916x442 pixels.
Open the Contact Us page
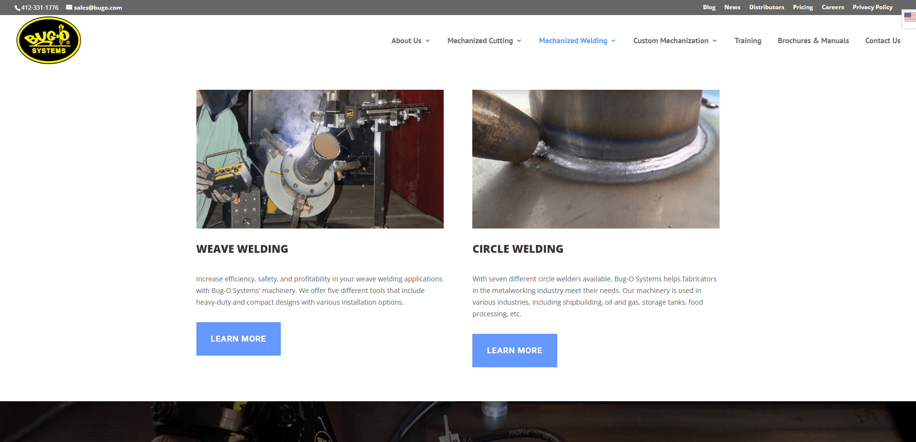883,41
